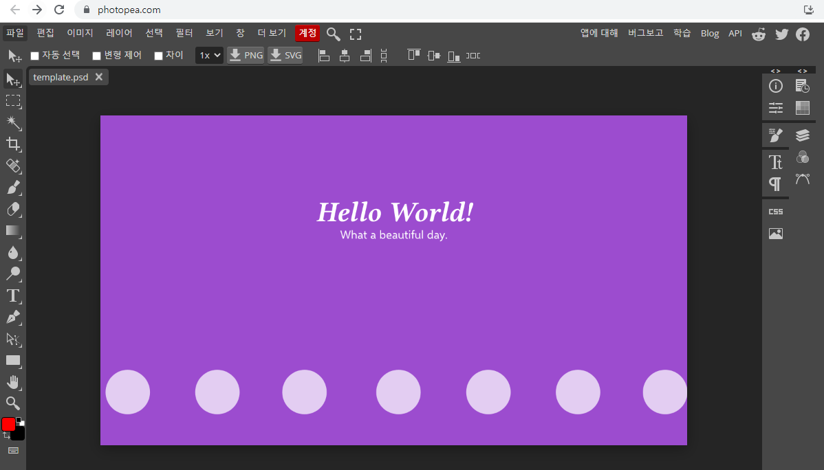Open the 선택 menu
Image resolution: width=824 pixels, height=470 pixels.
(154, 33)
